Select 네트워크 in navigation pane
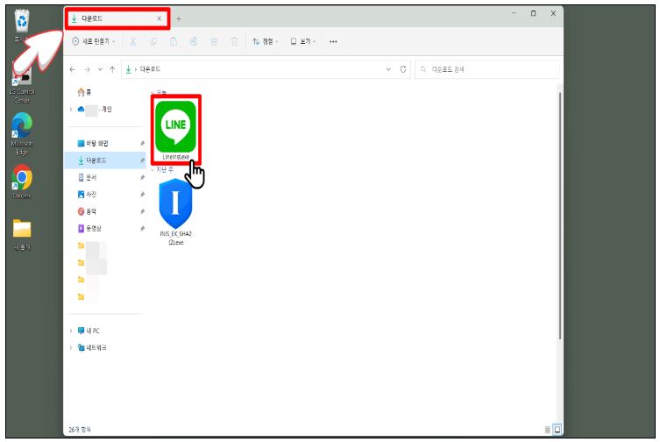660x442 pixels. (x=92, y=348)
